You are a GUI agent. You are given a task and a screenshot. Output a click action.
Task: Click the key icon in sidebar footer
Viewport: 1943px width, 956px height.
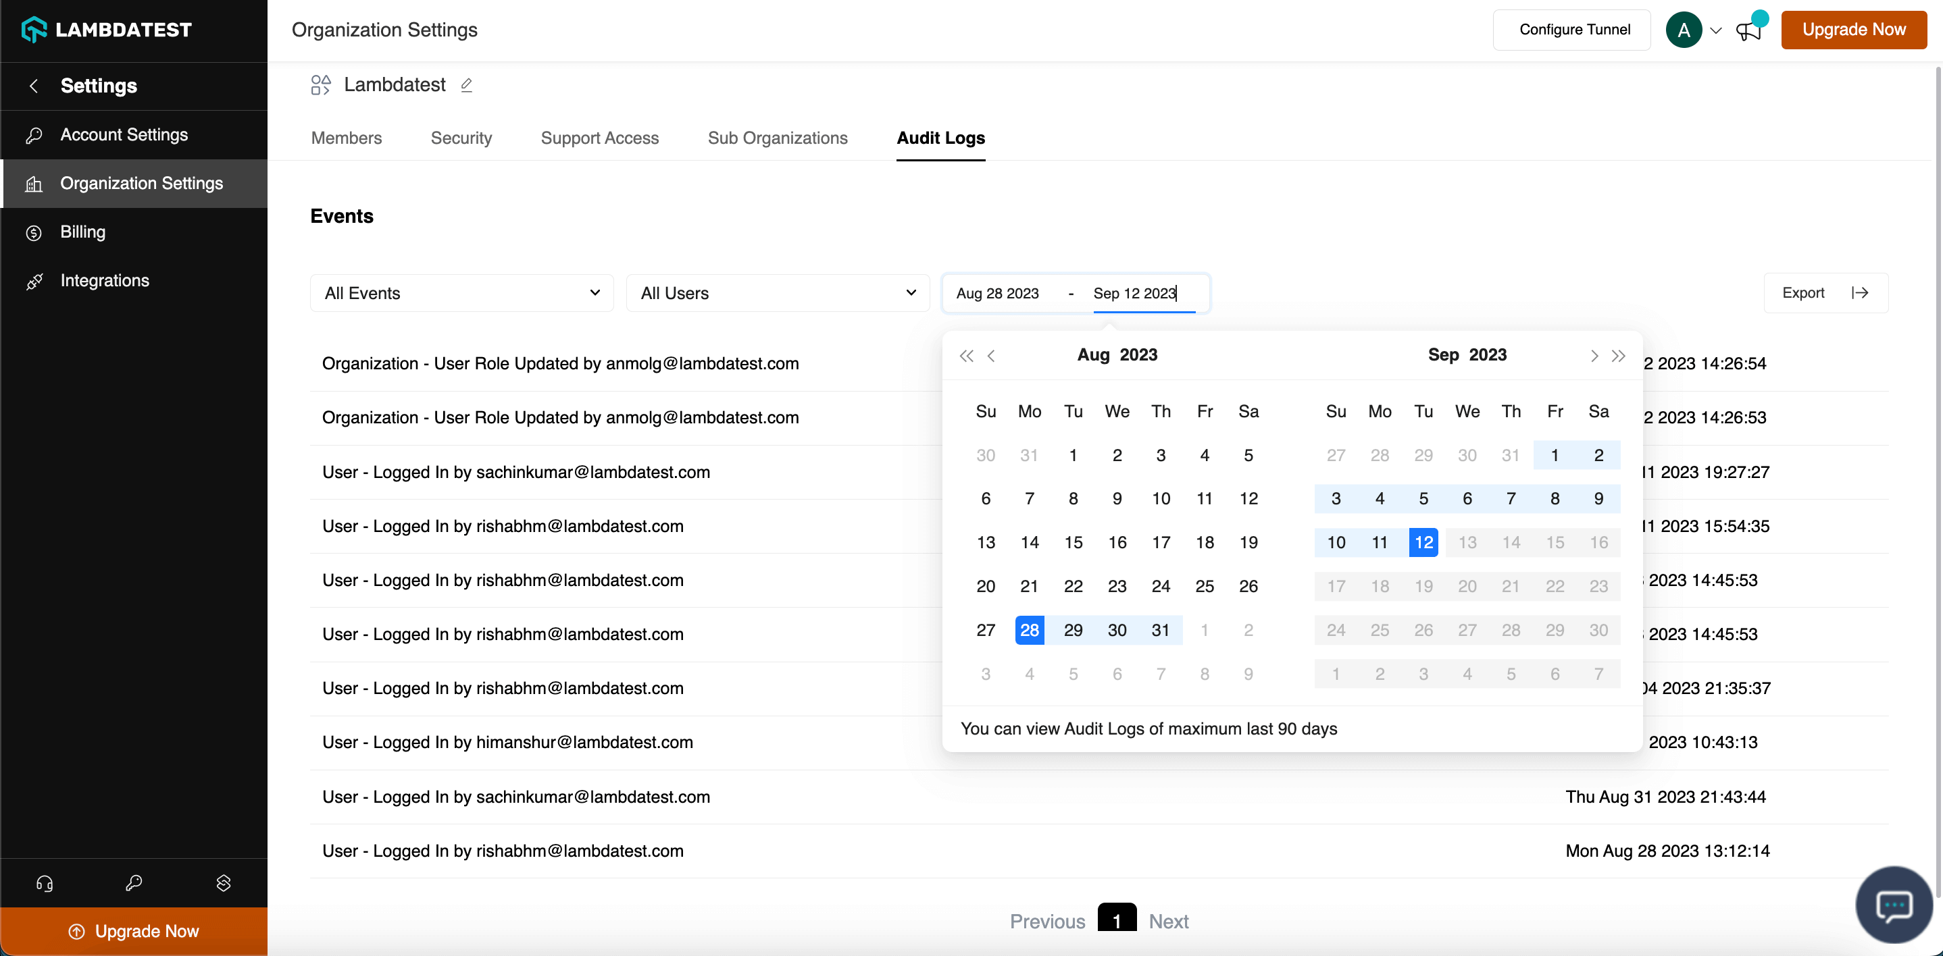(x=134, y=883)
